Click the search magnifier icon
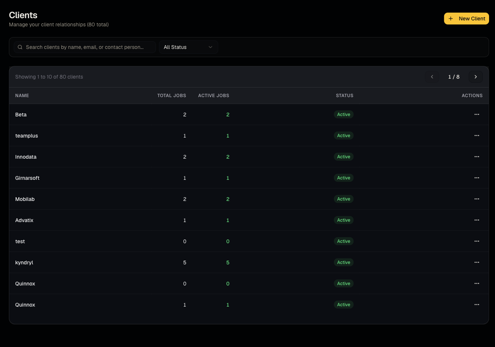Image resolution: width=495 pixels, height=347 pixels. pos(20,47)
